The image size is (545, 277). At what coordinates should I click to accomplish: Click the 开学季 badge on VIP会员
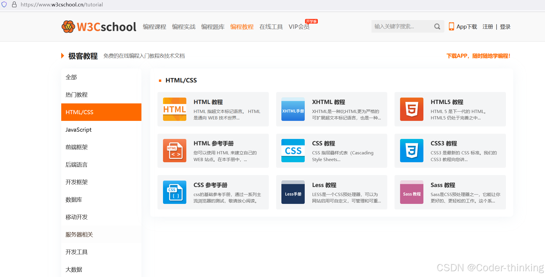(x=311, y=21)
